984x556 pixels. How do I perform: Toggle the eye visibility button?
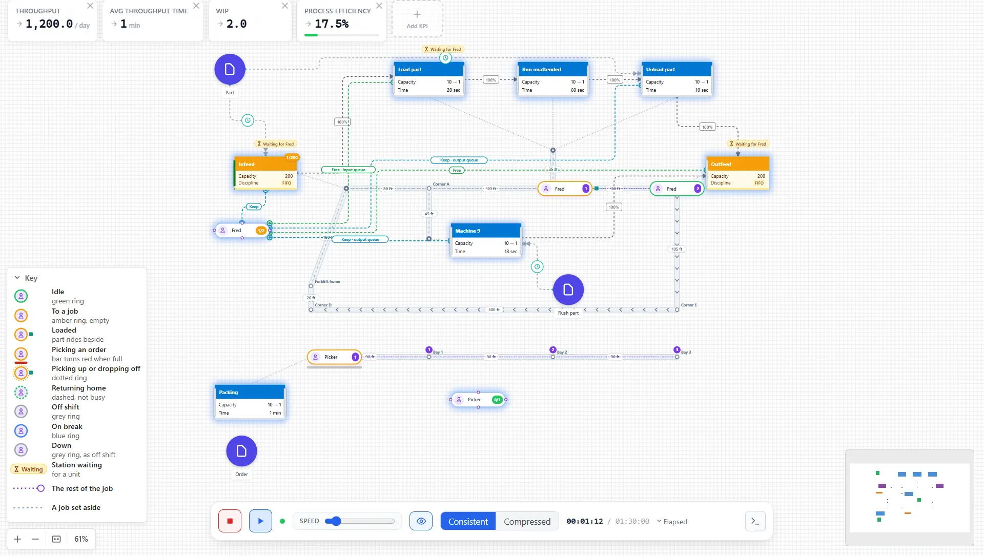pyautogui.click(x=421, y=521)
